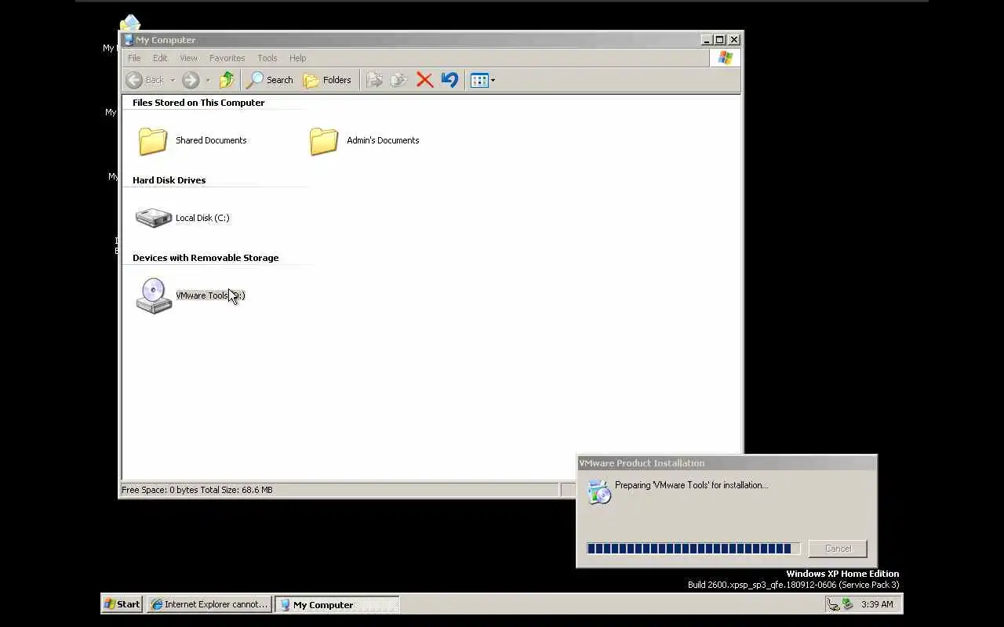
Task: Open the Views dropdown button
Action: coord(482,80)
